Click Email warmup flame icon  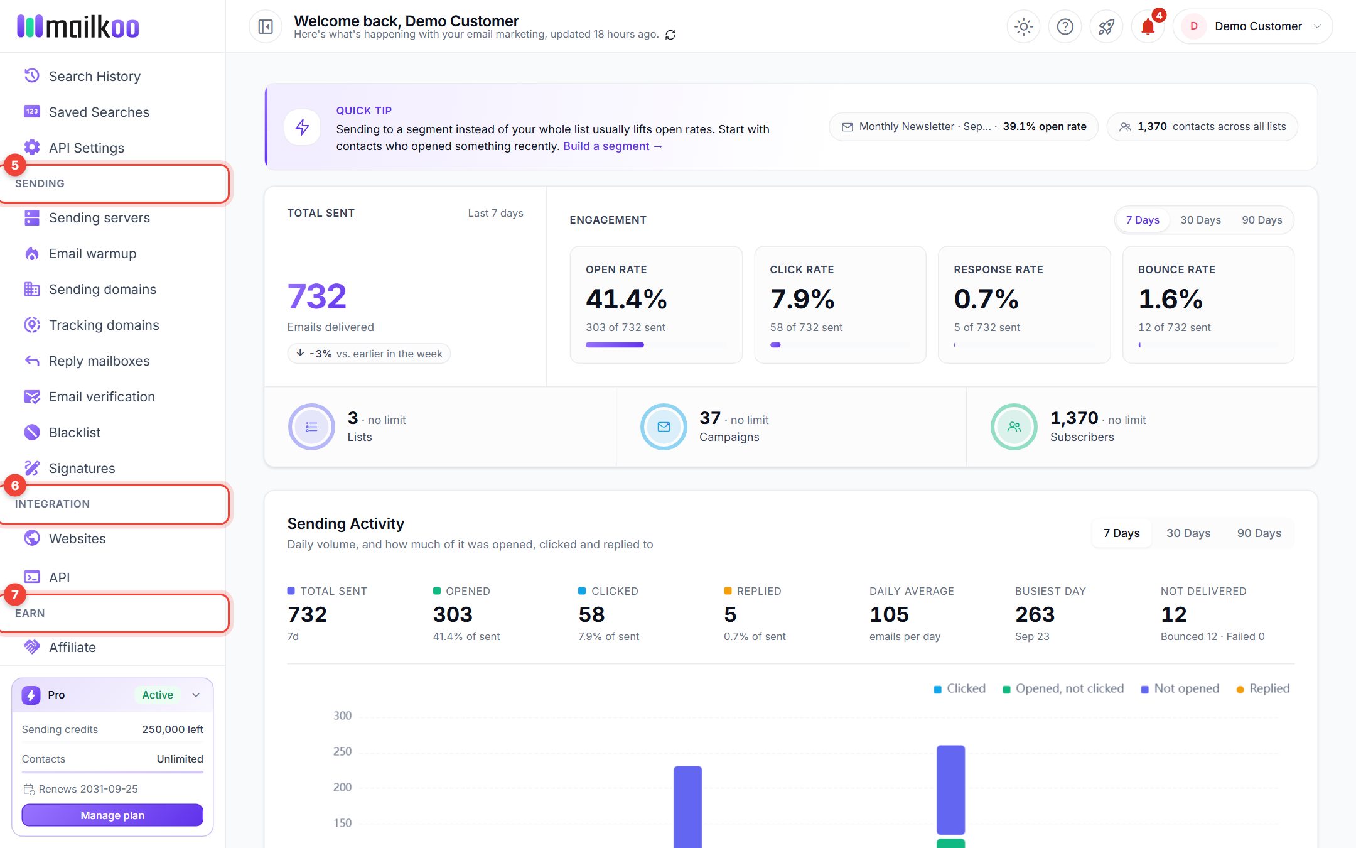click(x=32, y=253)
